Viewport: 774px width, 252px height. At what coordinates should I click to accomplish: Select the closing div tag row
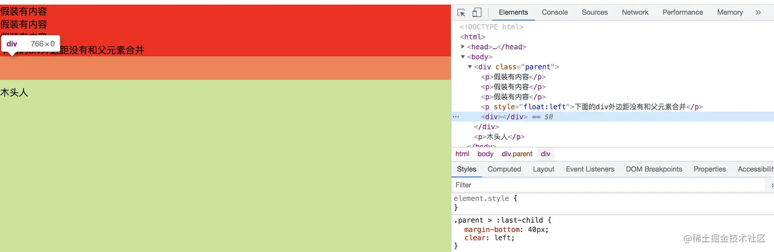(486, 127)
